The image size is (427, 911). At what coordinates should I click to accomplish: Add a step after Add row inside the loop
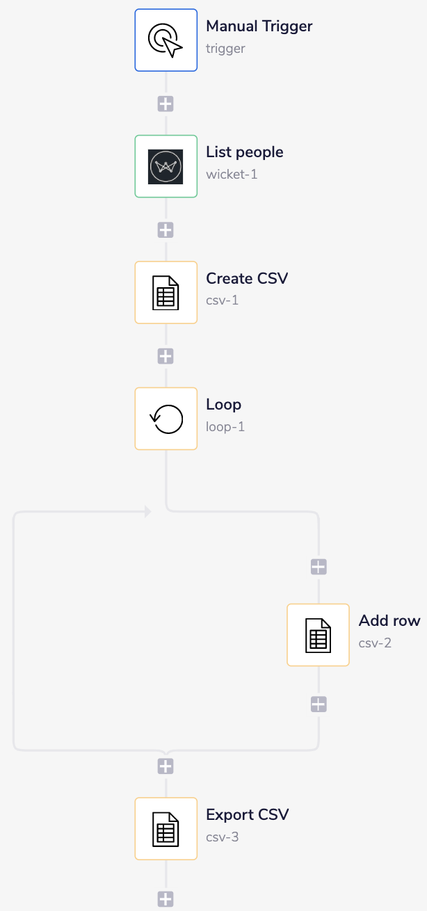click(x=318, y=704)
